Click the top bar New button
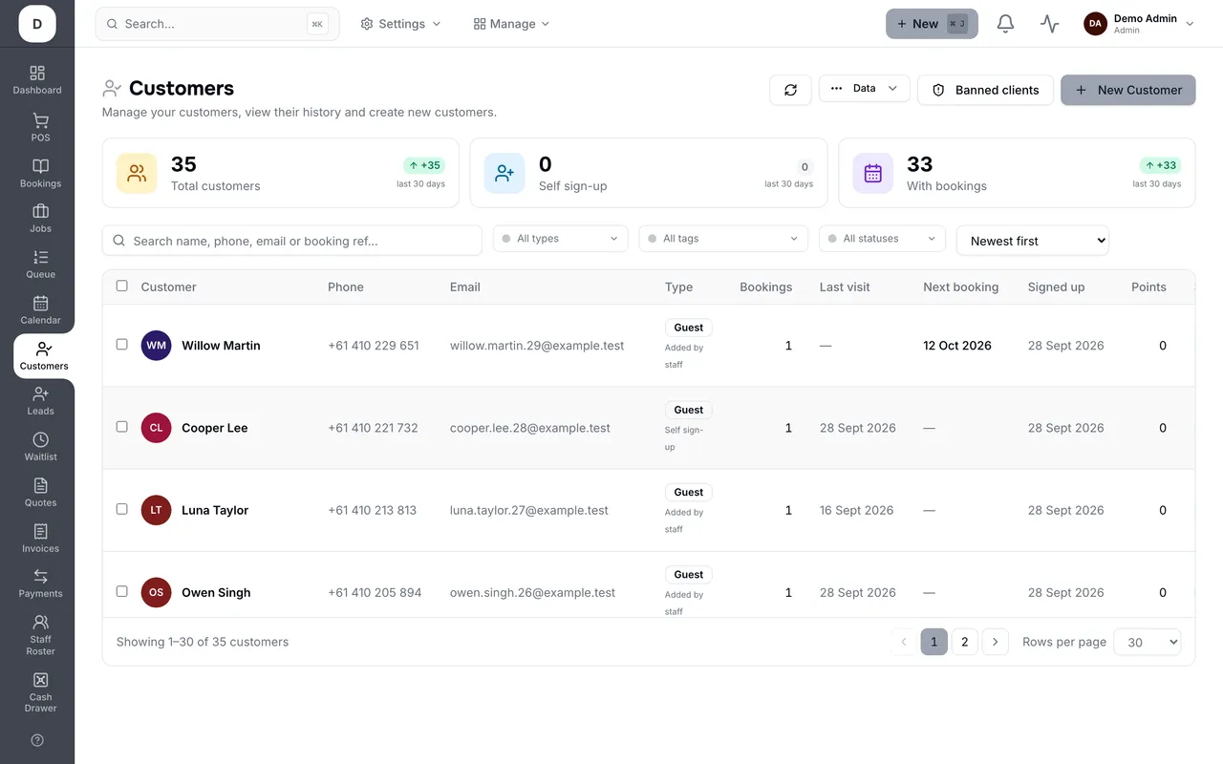 point(932,24)
